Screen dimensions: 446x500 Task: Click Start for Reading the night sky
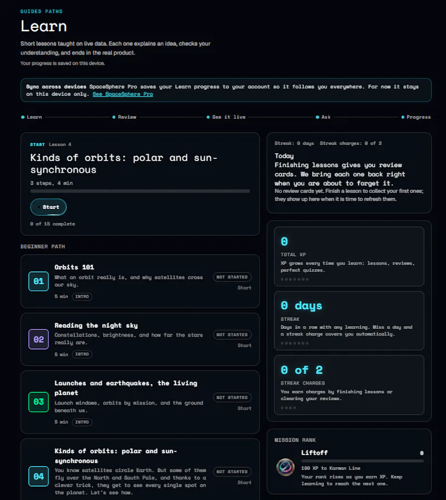244,346
